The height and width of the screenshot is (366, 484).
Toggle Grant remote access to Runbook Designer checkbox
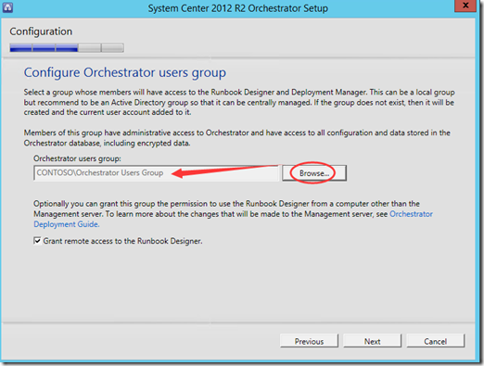37,241
